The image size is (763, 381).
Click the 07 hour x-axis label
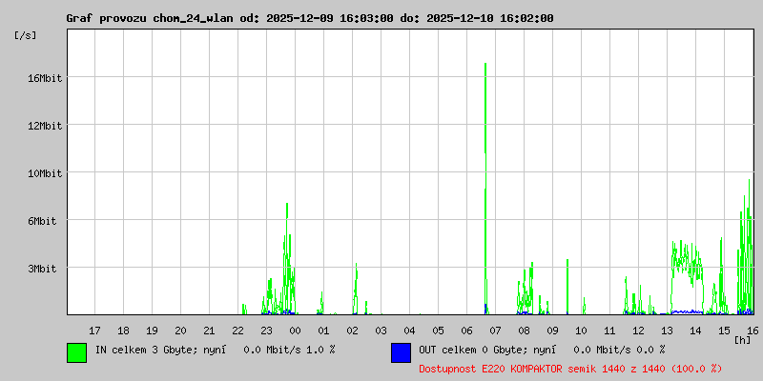tap(495, 331)
